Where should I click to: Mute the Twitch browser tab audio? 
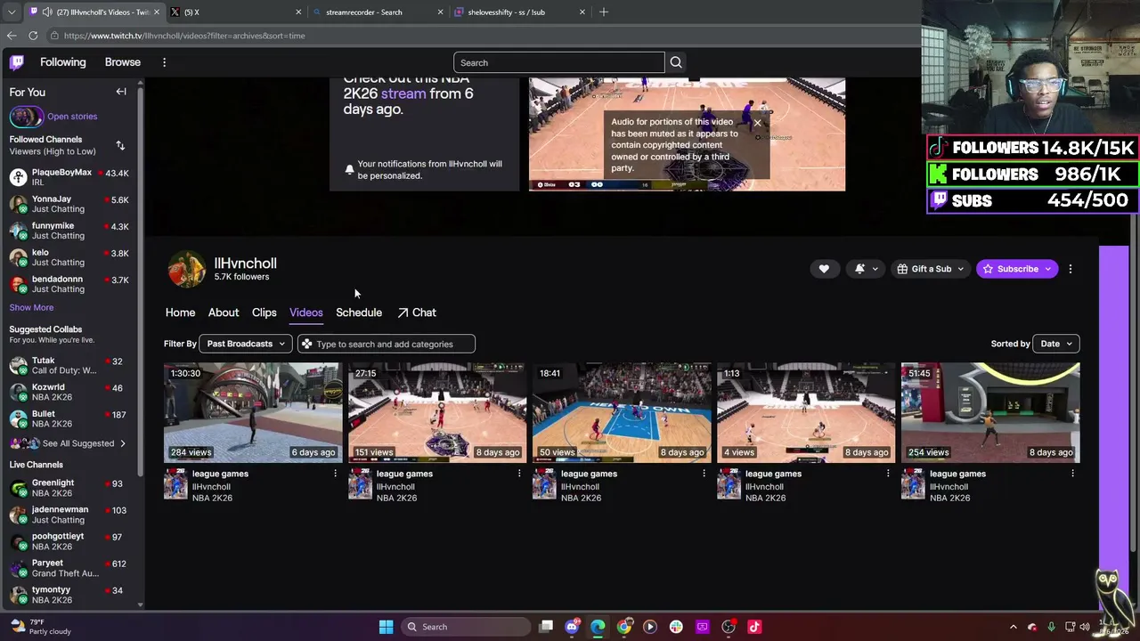click(46, 12)
